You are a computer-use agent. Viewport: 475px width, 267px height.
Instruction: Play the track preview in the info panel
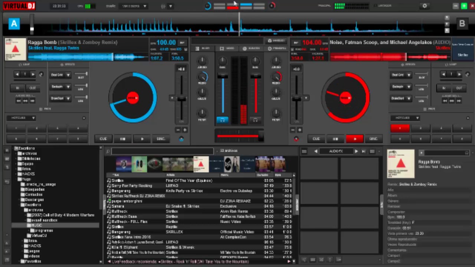[x=421, y=153]
